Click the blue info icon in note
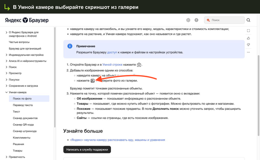The height and width of the screenshot is (160, 260). 70,46
